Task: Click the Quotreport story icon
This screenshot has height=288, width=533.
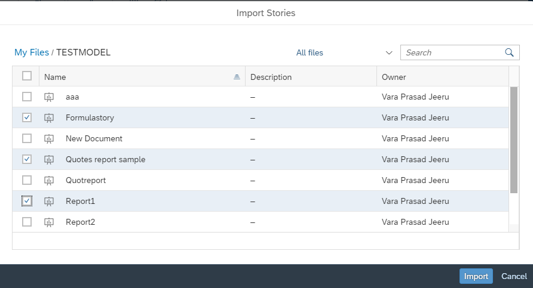Action: 50,180
